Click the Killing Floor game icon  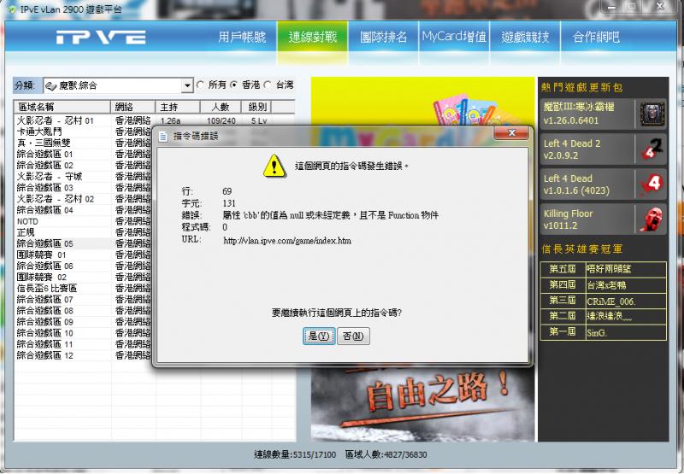[652, 219]
